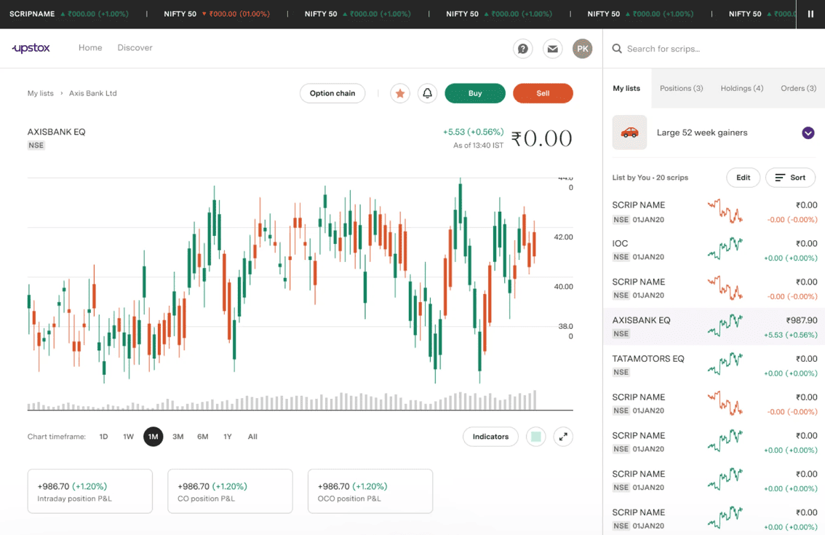
Task: Open the Positions tab
Action: point(681,88)
